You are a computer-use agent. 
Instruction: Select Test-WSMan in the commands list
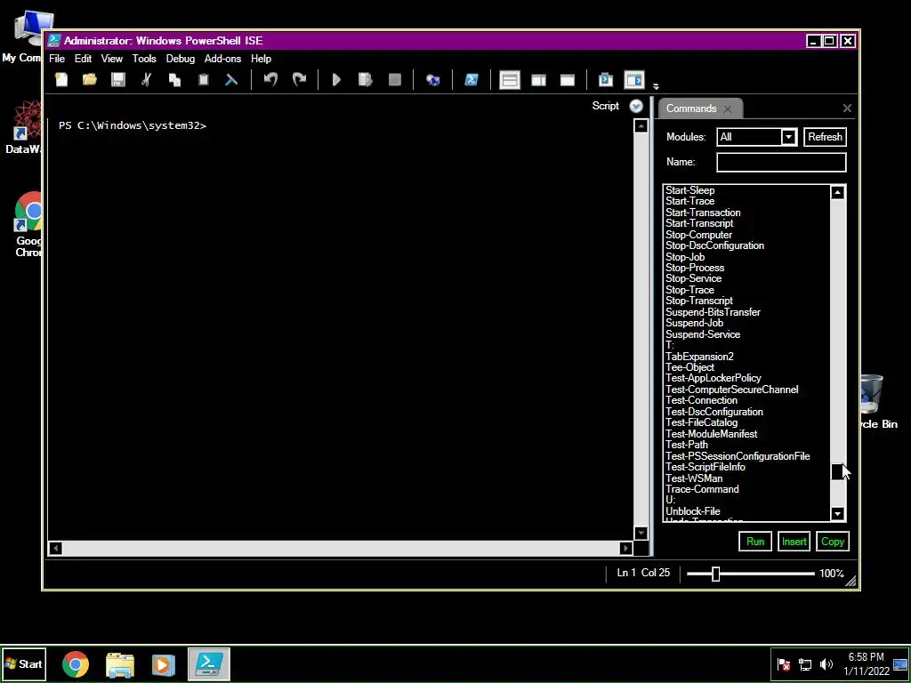coord(694,478)
